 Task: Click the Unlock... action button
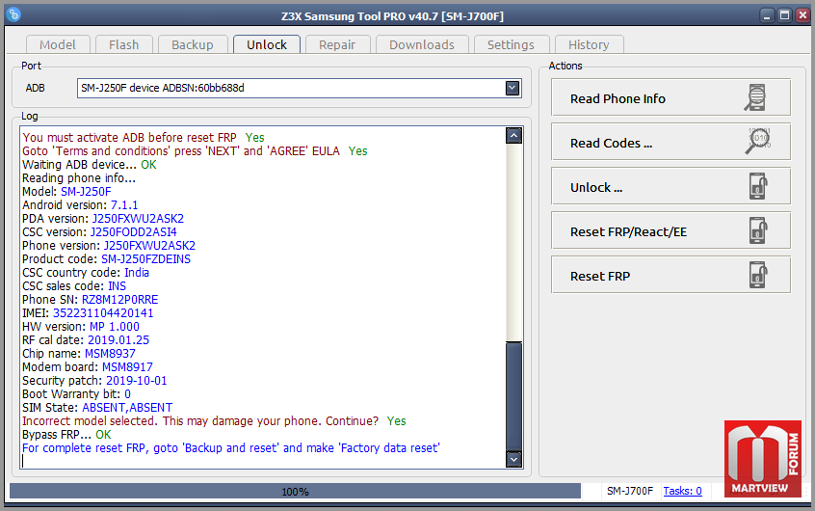[670, 186]
